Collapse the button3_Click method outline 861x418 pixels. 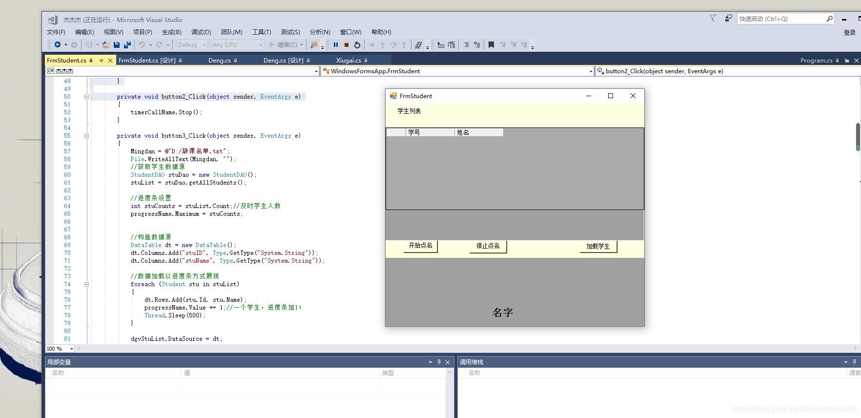click(86, 136)
